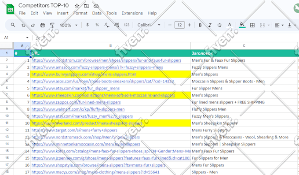Viewport: 299px width, 175px height.
Task: Increase the font size
Action: (x=189, y=25)
